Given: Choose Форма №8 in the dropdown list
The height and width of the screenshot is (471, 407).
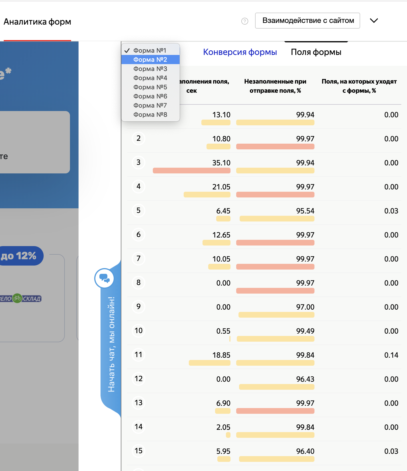Looking at the screenshot, I should (x=151, y=114).
